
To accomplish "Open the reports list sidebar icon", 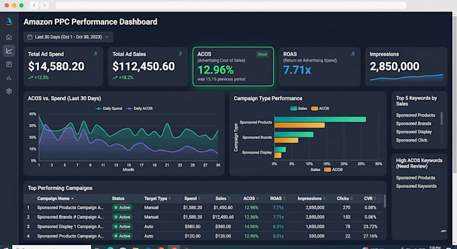I will click(x=9, y=64).
